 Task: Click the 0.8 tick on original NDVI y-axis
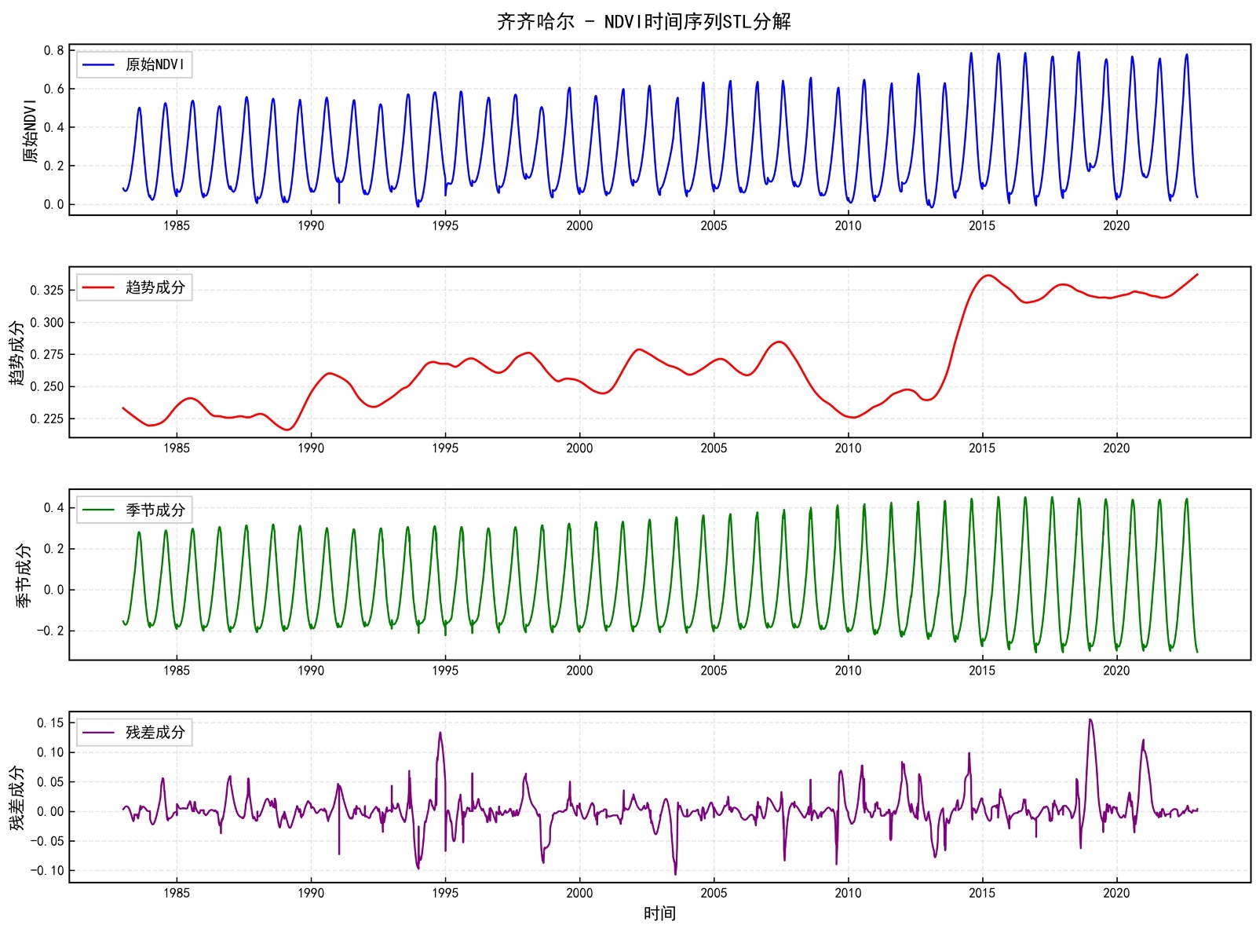[53, 50]
